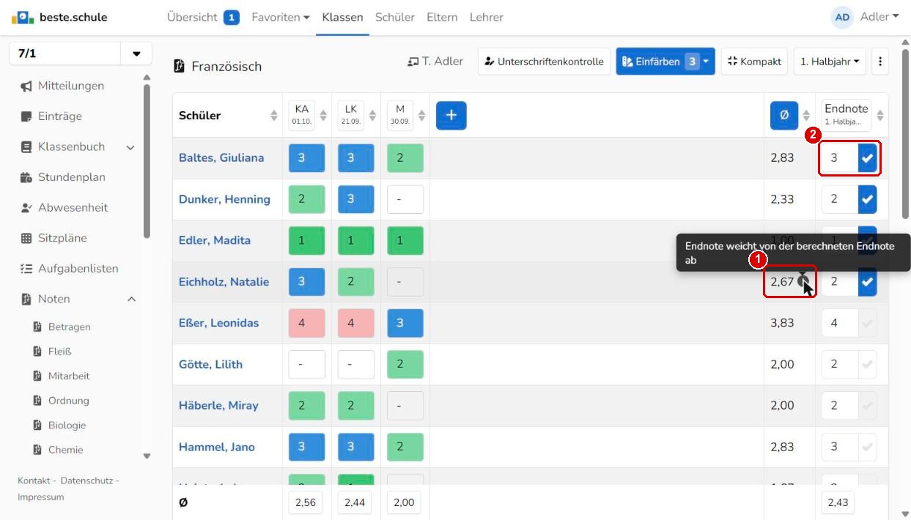Viewport: 911px width, 520px height.
Task: Open the 1. Halbjahr term dropdown
Action: [830, 62]
